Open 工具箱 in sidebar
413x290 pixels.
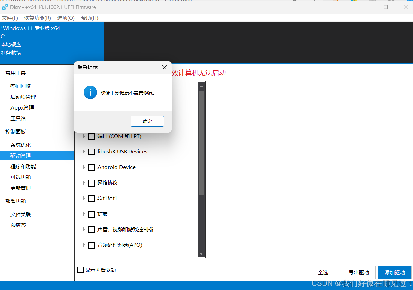[x=18, y=119]
